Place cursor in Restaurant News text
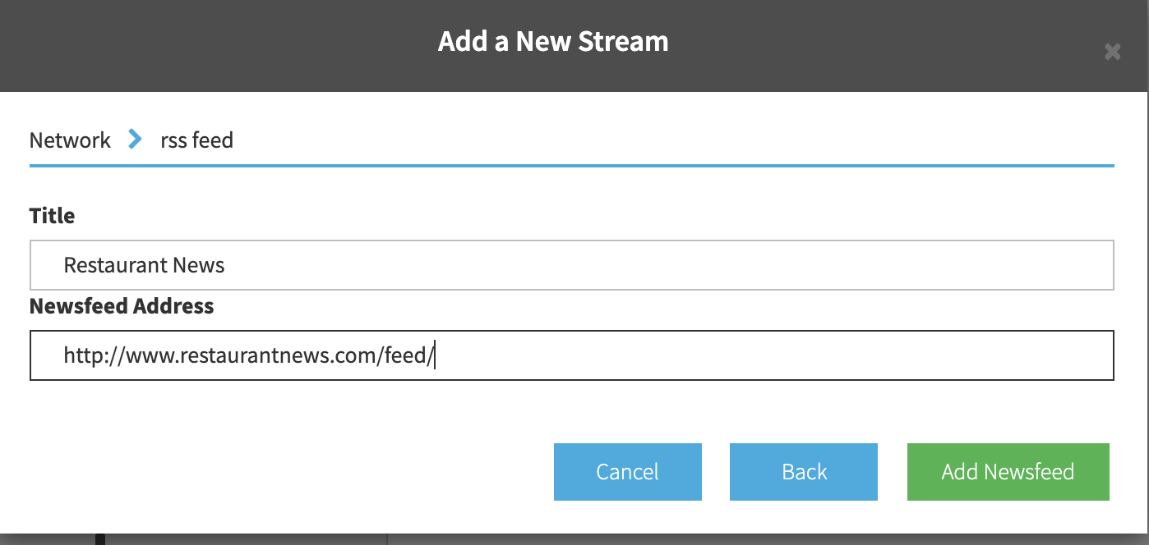 click(x=144, y=265)
